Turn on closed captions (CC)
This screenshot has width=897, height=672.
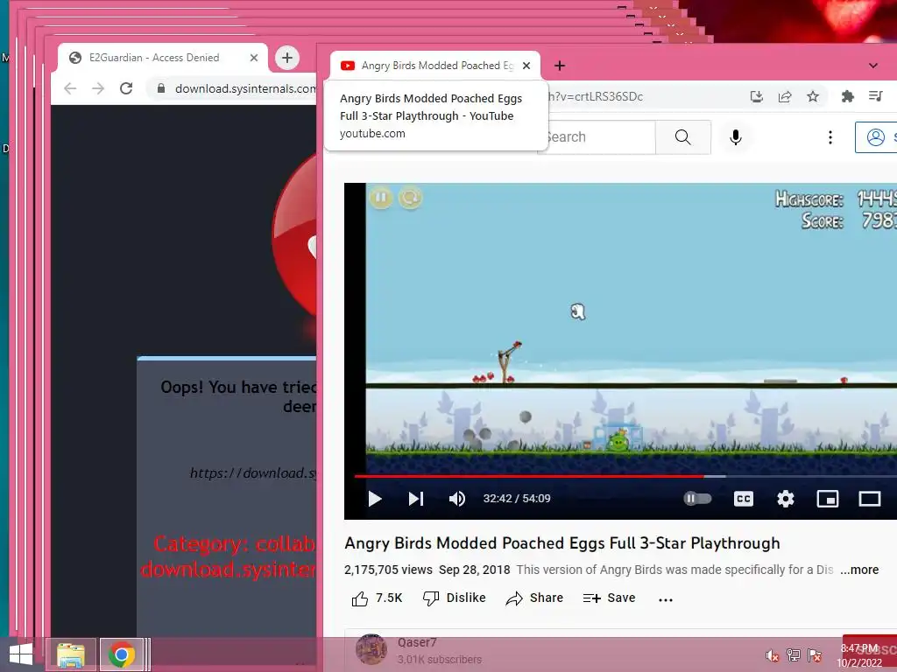pyautogui.click(x=743, y=499)
